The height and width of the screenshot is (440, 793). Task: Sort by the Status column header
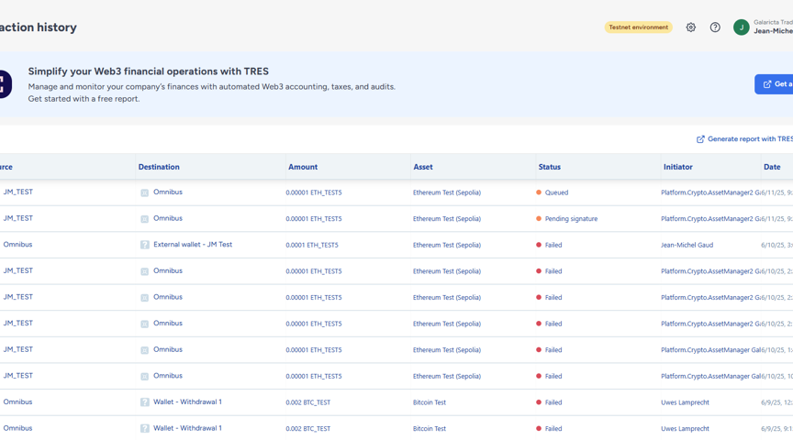click(549, 167)
